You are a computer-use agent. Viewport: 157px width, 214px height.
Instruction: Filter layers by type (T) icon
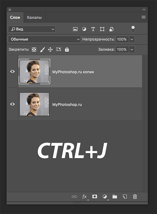coord(93,29)
